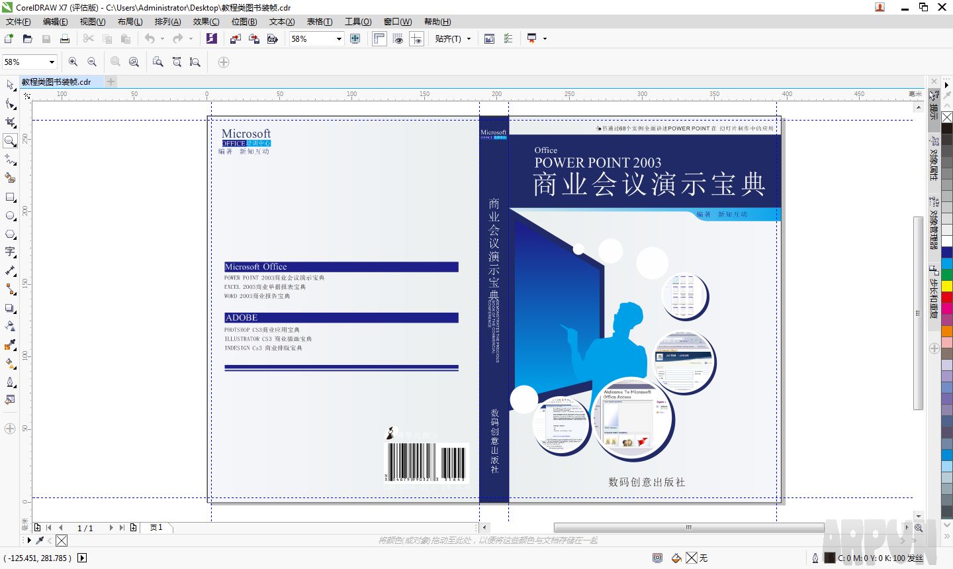Screen dimensions: 953x569
Task: Click the Import toolbar icon
Action: click(235, 38)
